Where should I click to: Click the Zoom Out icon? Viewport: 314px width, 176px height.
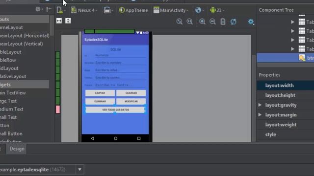(212, 22)
